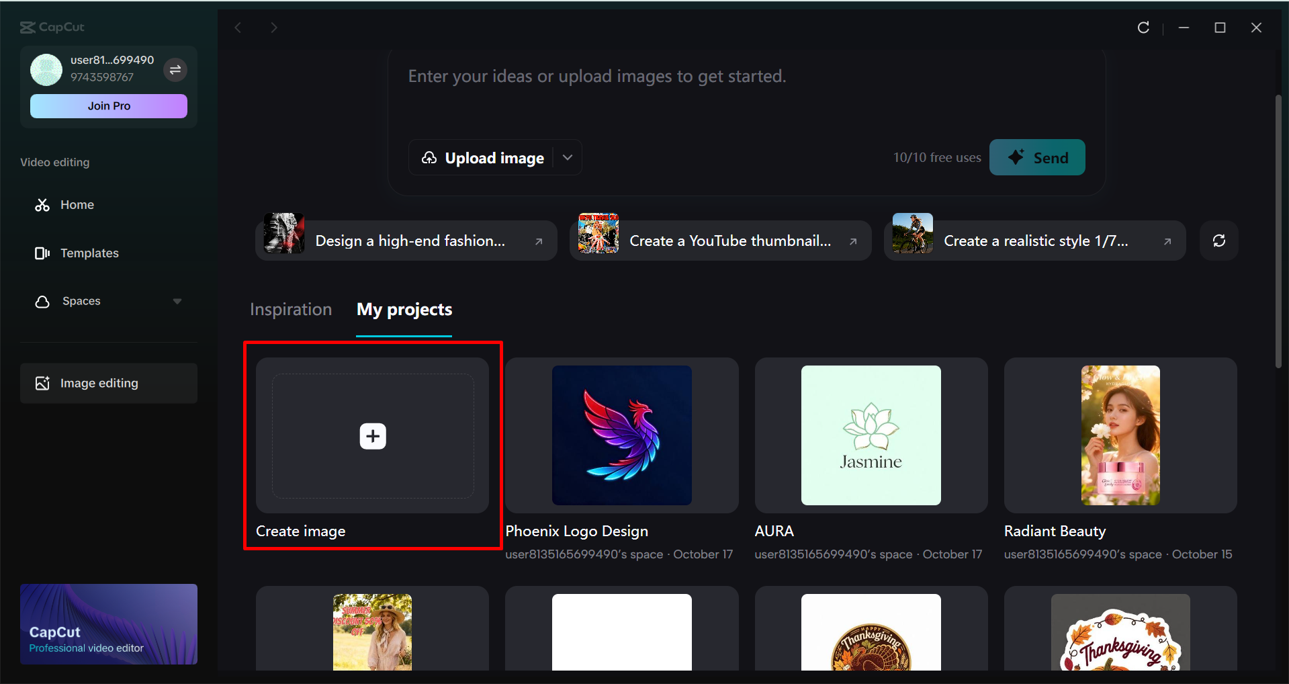
Task: Reload the page with the title bar refresh icon
Action: tap(1143, 28)
